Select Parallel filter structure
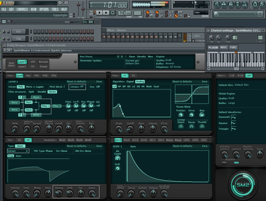The image size is (266, 201). (42, 92)
